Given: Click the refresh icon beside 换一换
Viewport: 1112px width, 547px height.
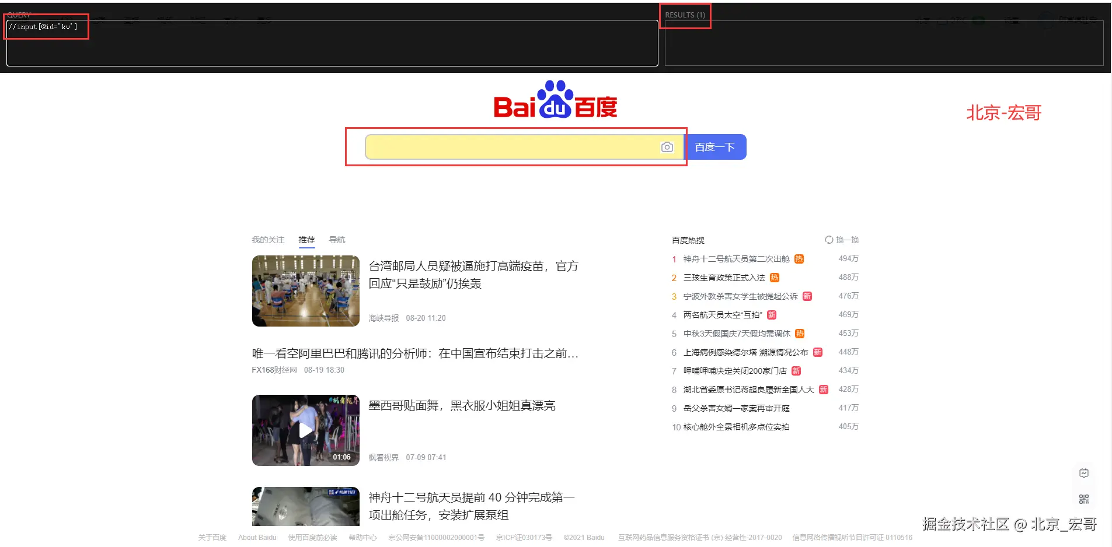Looking at the screenshot, I should tap(829, 240).
